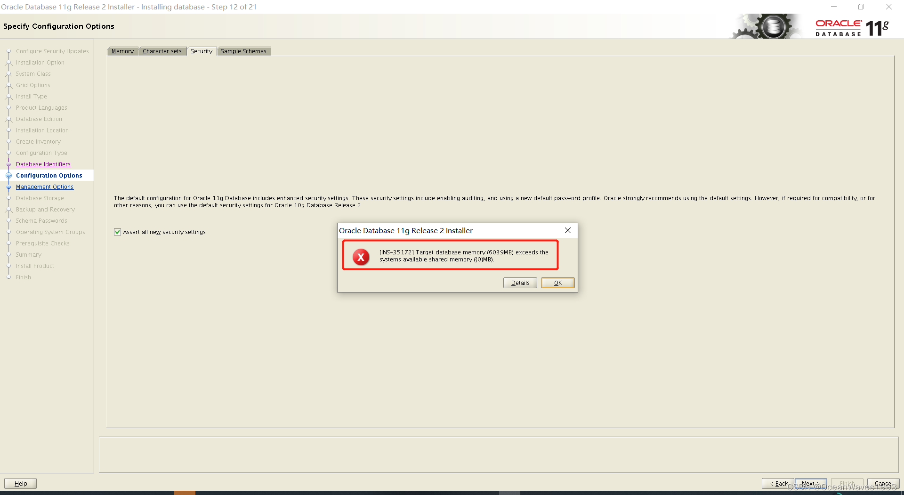Click Installation Option step text

coord(40,63)
